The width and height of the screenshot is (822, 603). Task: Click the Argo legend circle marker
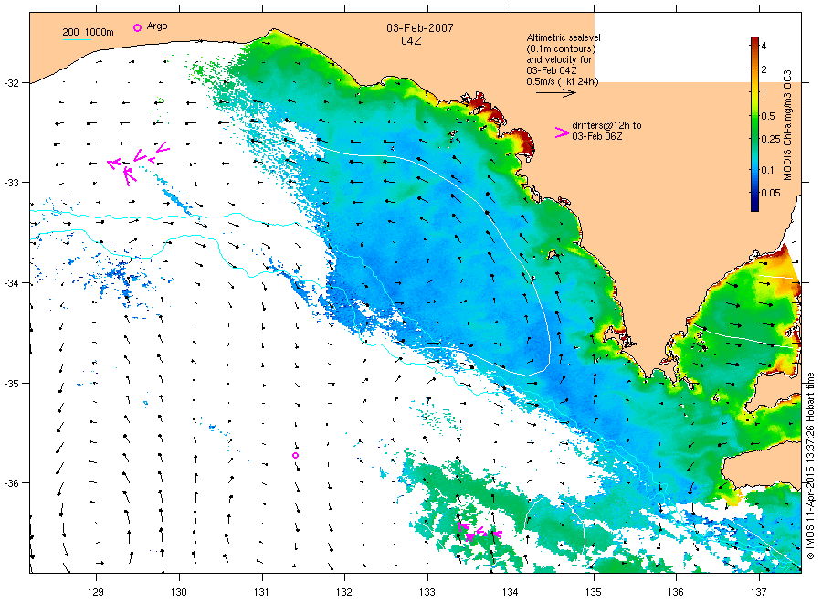[137, 27]
